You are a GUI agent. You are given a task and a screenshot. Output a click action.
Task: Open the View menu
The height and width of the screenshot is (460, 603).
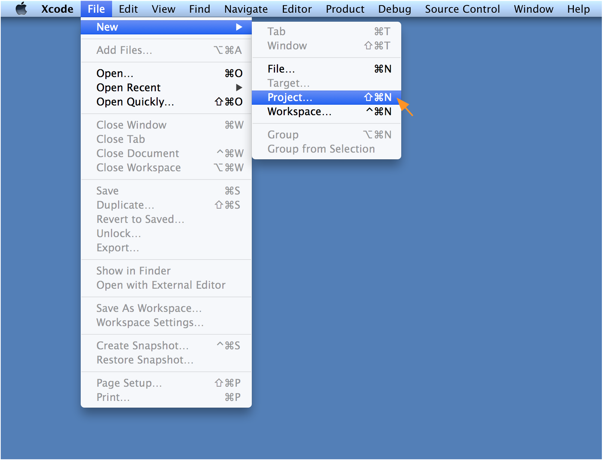pos(163,9)
